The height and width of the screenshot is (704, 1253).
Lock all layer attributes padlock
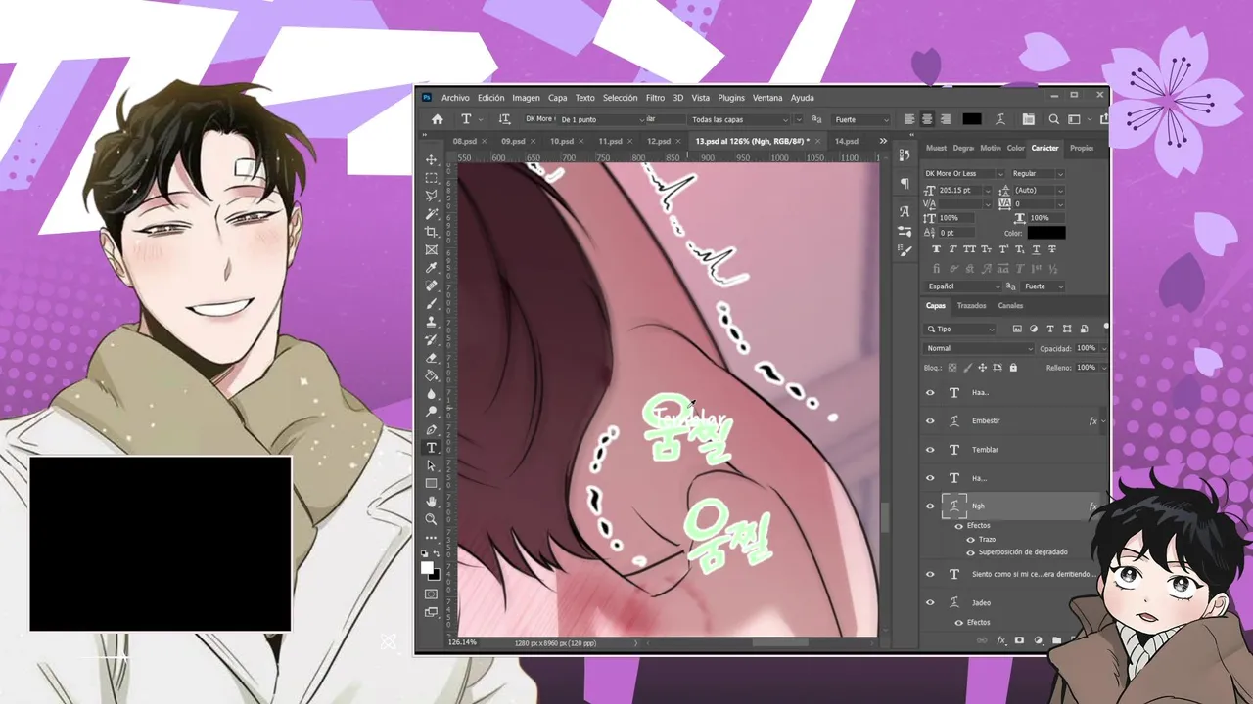click(x=1013, y=368)
